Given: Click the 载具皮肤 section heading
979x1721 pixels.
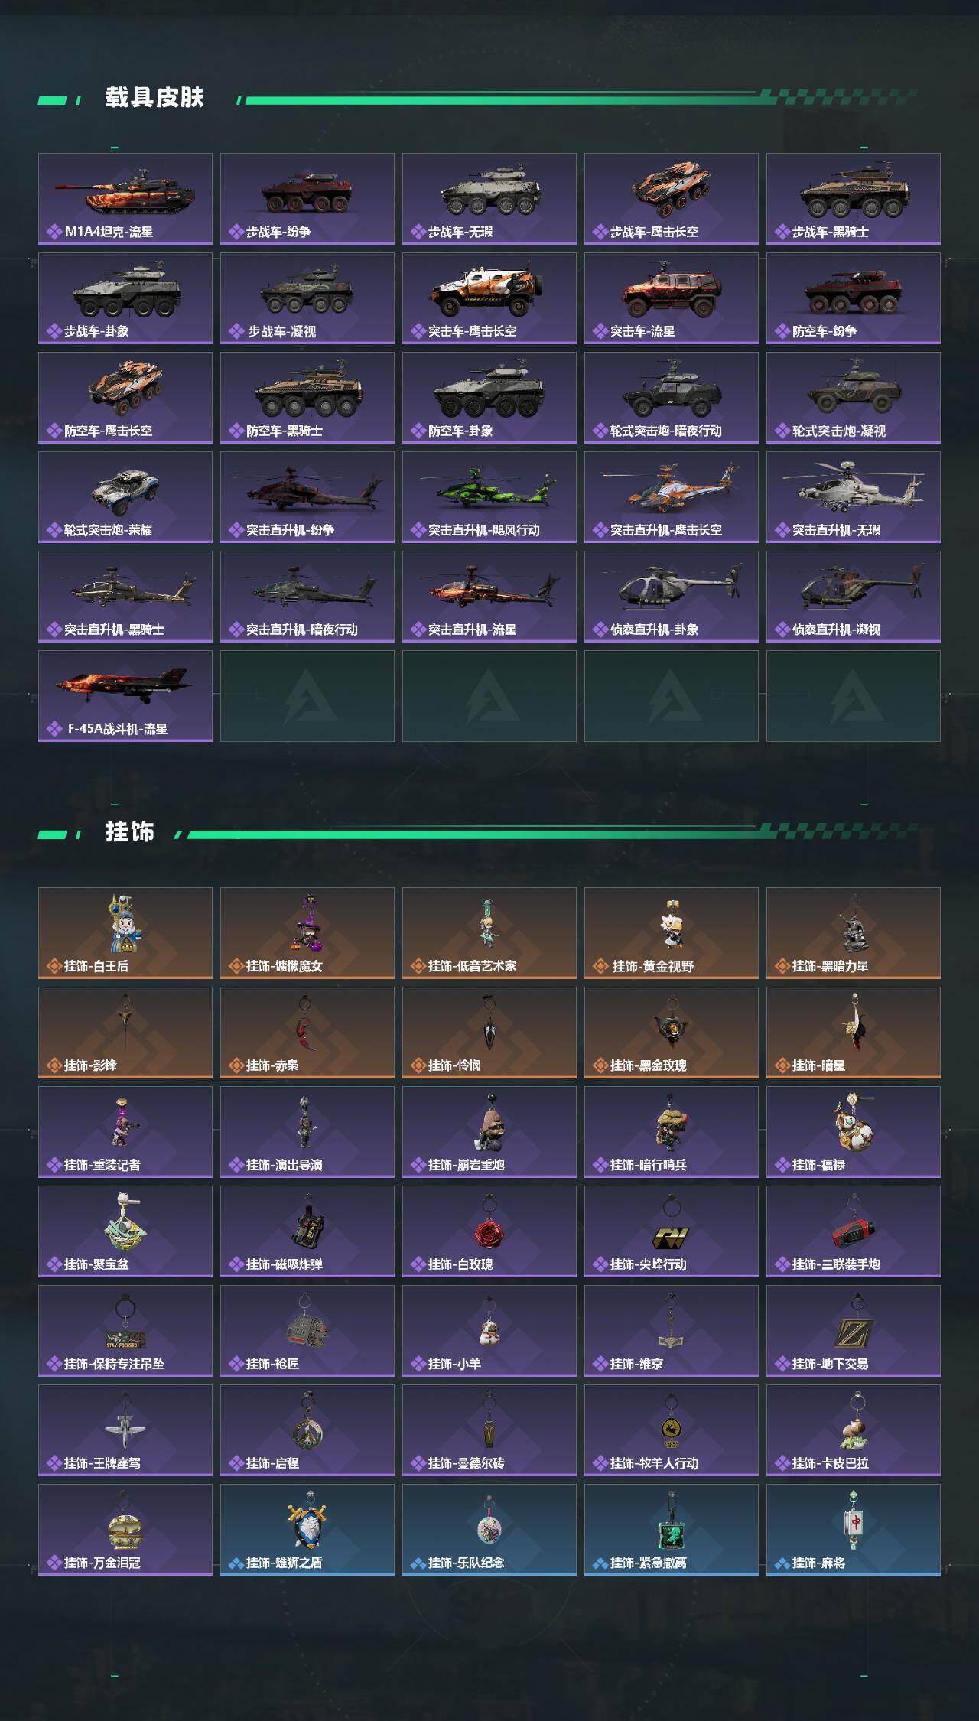Looking at the screenshot, I should coord(154,98).
